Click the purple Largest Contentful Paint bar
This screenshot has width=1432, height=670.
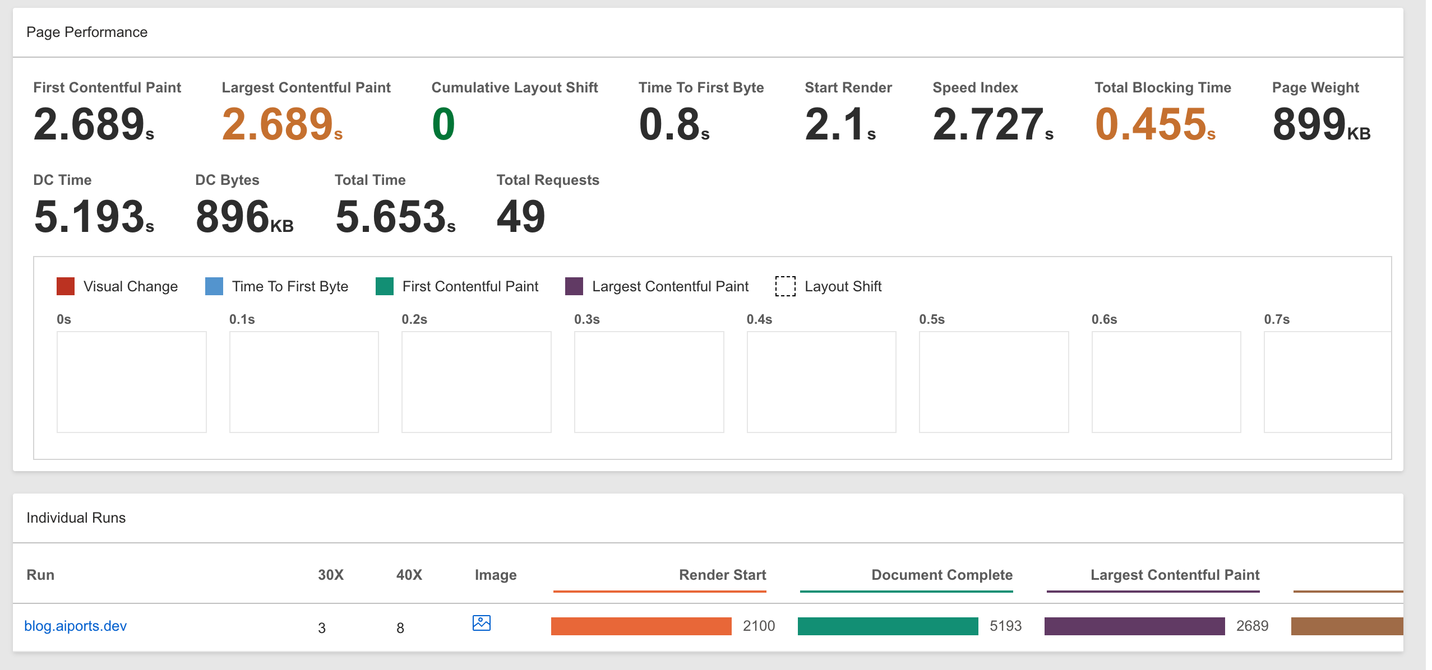[x=1134, y=626]
